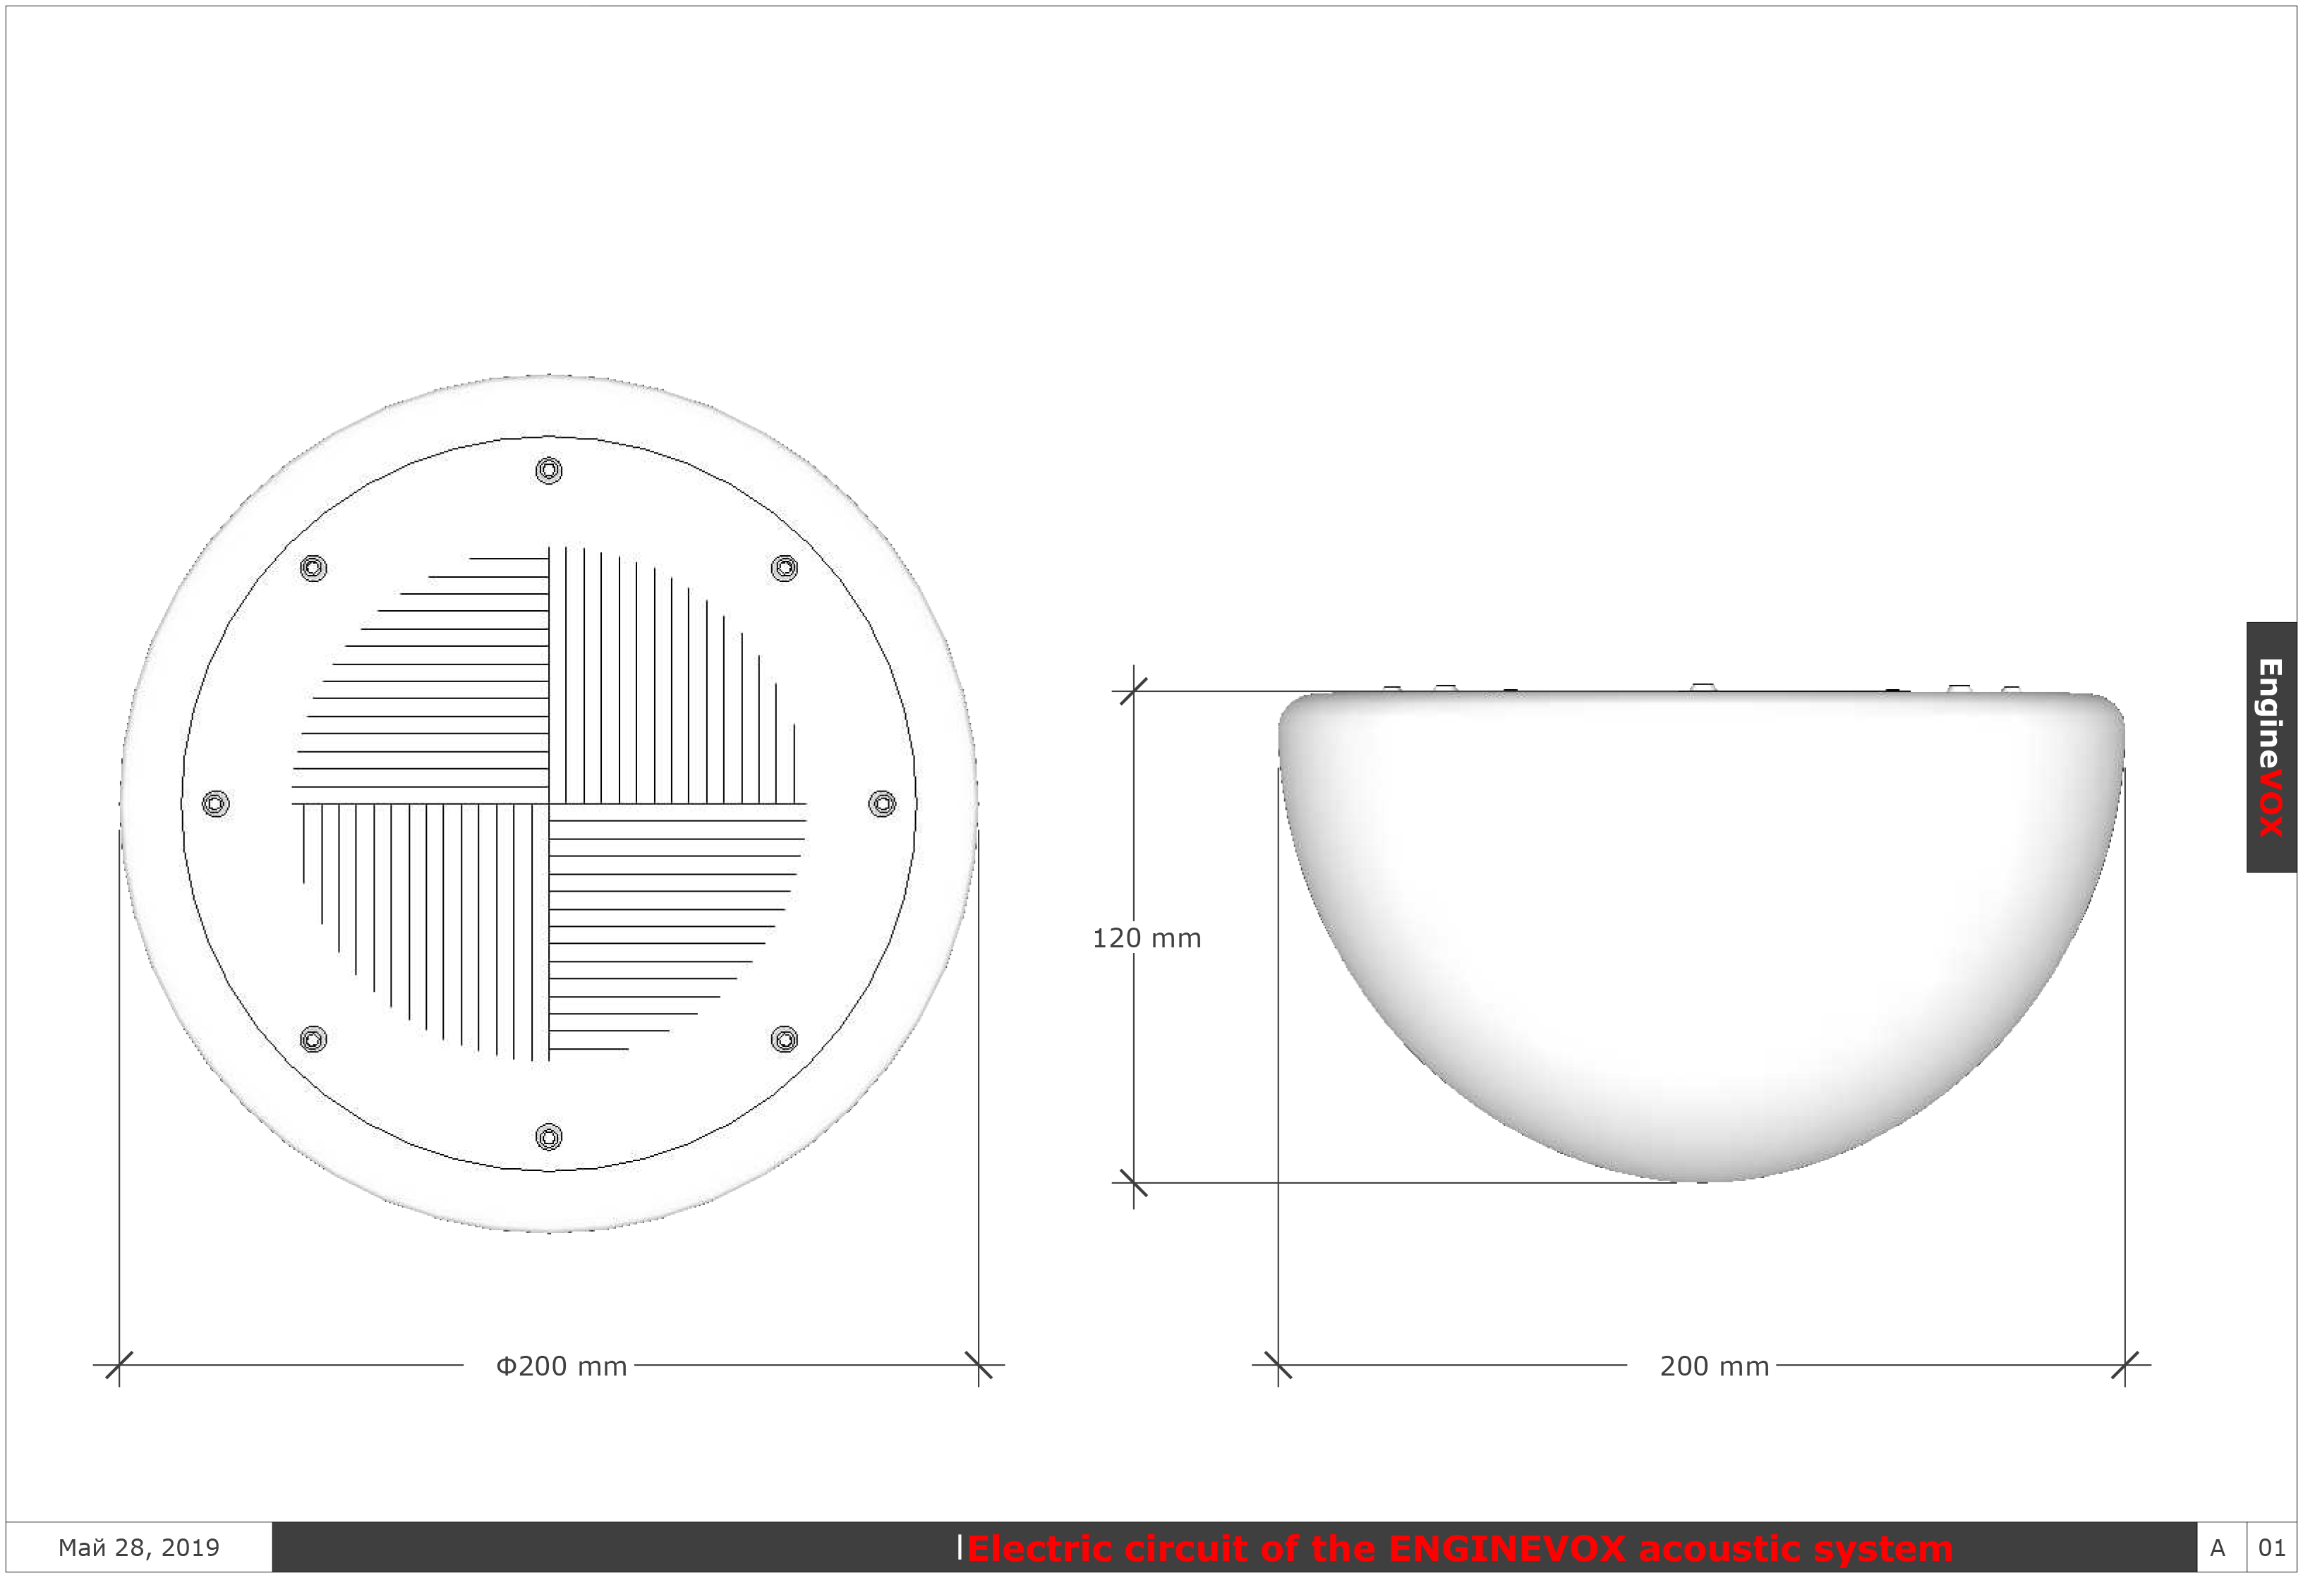This screenshot has height=1578, width=2303.
Task: Select the rightmost screw on speaker ring
Action: point(882,803)
